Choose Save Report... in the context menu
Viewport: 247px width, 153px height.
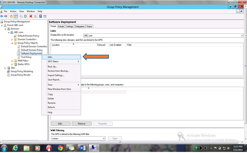click(61, 80)
